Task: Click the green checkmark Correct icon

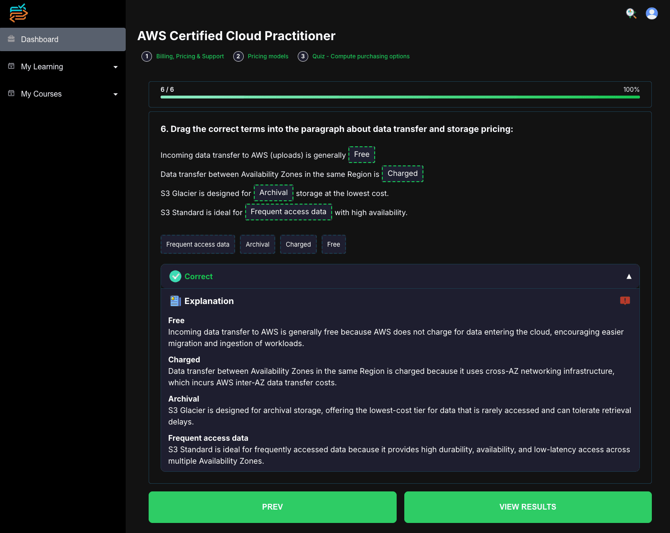Action: point(175,276)
